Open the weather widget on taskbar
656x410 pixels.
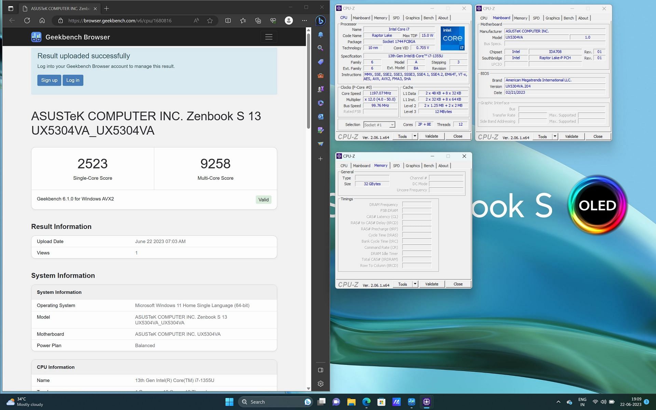coord(25,402)
